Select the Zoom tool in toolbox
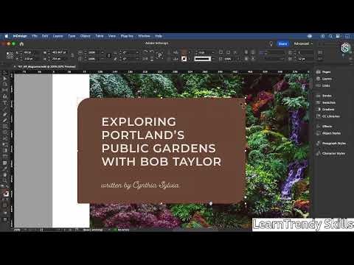 [5, 180]
